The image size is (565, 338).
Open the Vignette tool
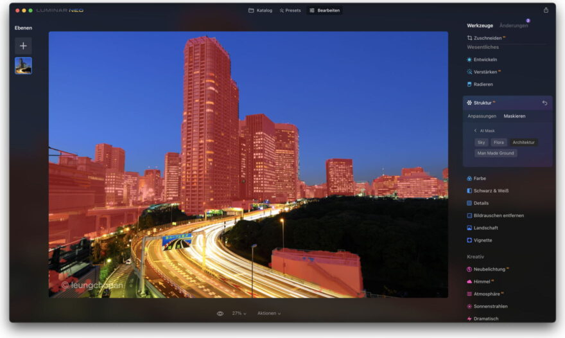(483, 240)
